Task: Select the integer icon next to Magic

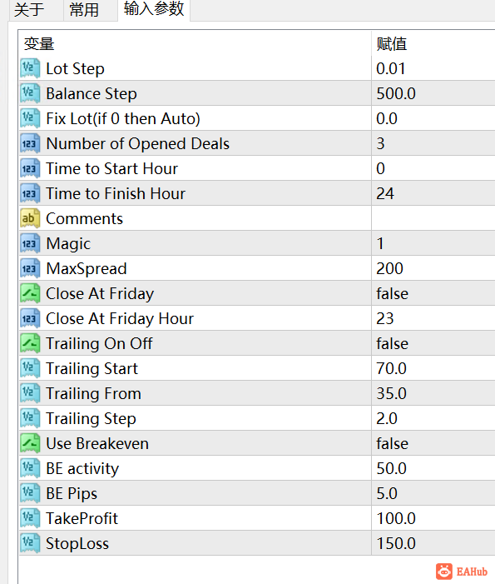Action: (x=30, y=243)
